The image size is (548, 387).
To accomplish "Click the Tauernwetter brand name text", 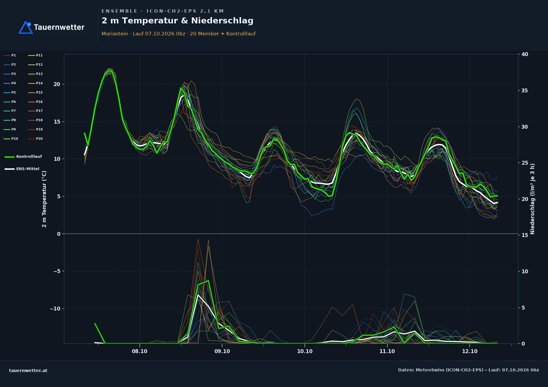I will [x=59, y=27].
